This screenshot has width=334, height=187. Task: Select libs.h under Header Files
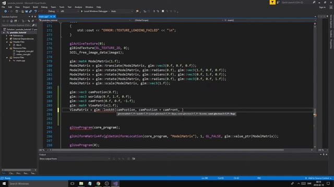pos(19,45)
